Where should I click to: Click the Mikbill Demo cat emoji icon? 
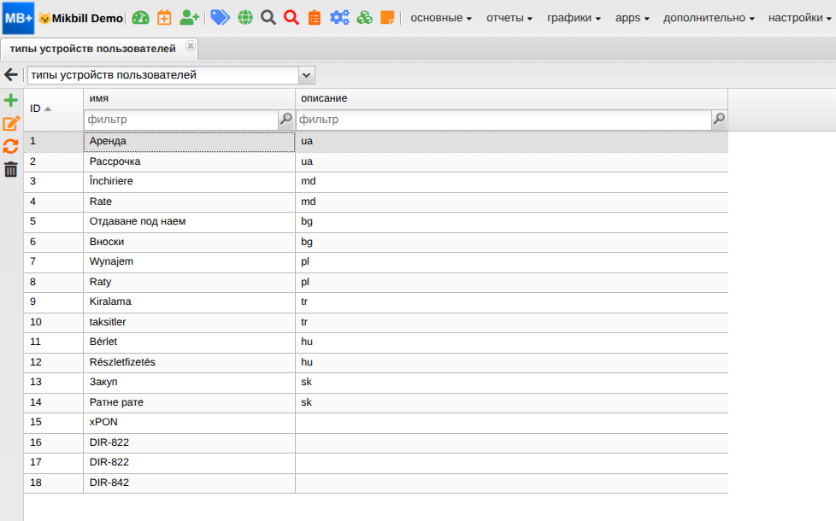click(44, 19)
